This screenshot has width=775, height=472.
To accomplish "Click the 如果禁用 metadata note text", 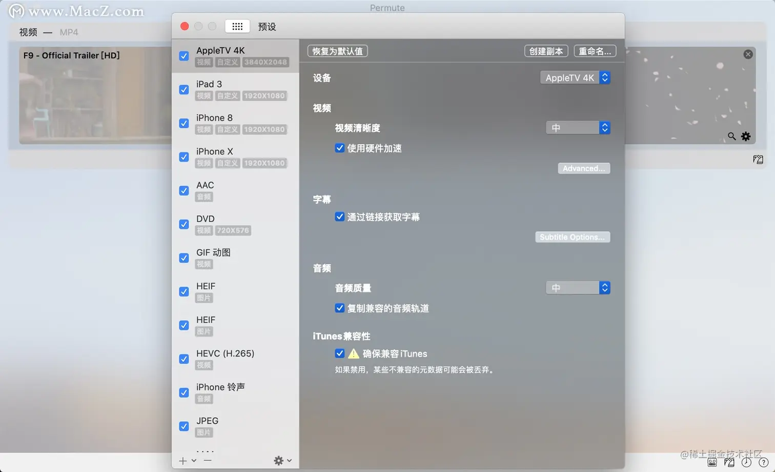I will 415,370.
